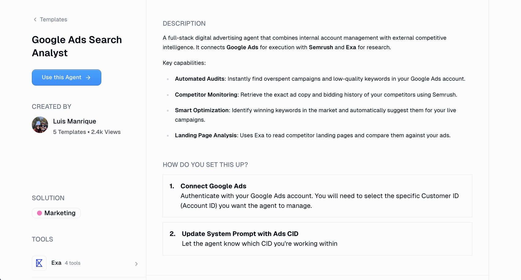
Task: Click the HOW DO YOU SET THIS UP heading
Action: point(205,164)
